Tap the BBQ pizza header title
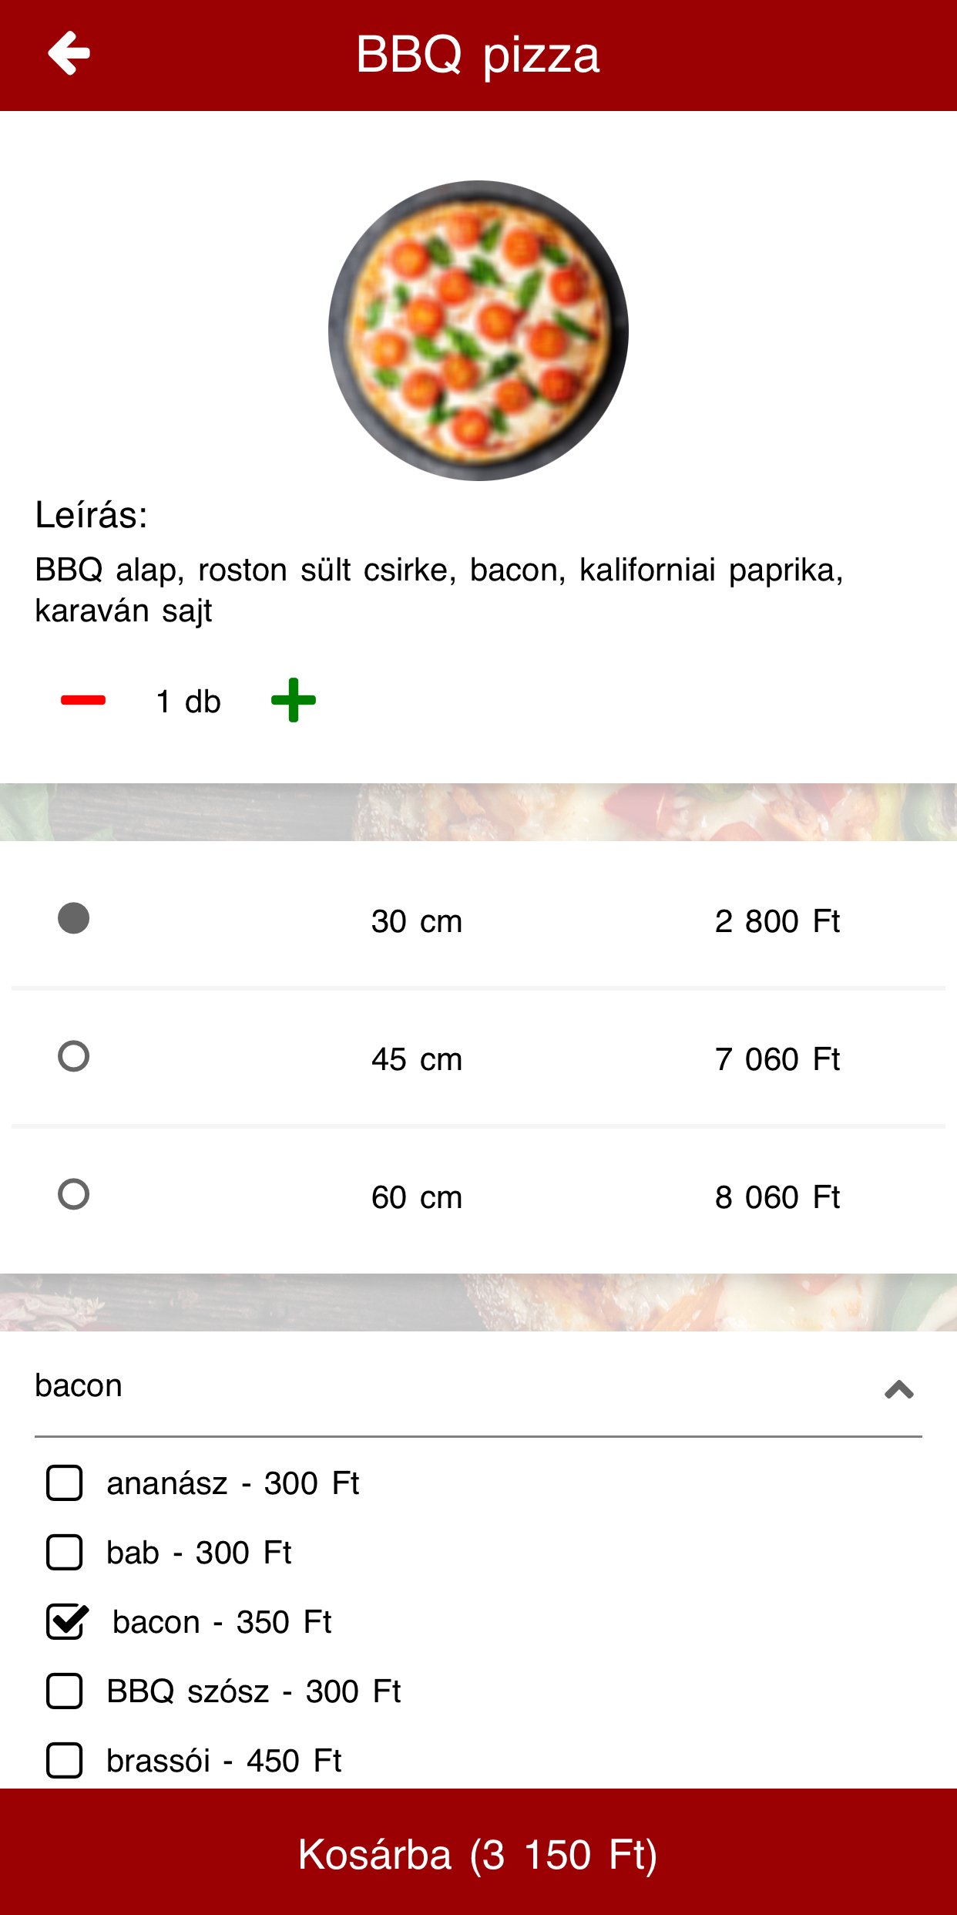The image size is (957, 1915). coord(478,55)
